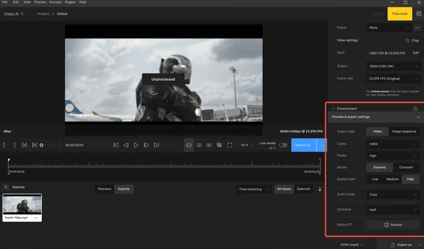
Task: Collapse the Enhancement section
Action: tap(333, 108)
